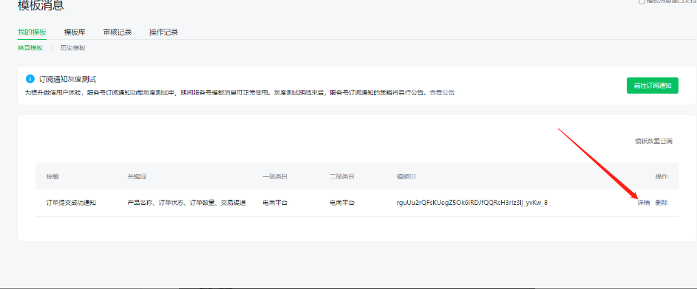Click the green 前往订阅通知 button

pyautogui.click(x=653, y=86)
